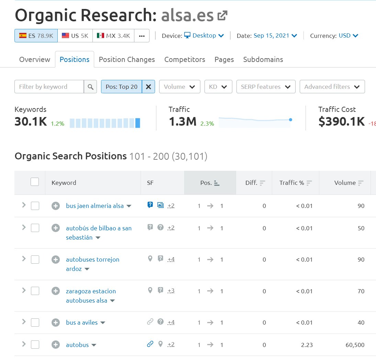Open the KD filter dropdown
This screenshot has height=358, width=376.
218,87
